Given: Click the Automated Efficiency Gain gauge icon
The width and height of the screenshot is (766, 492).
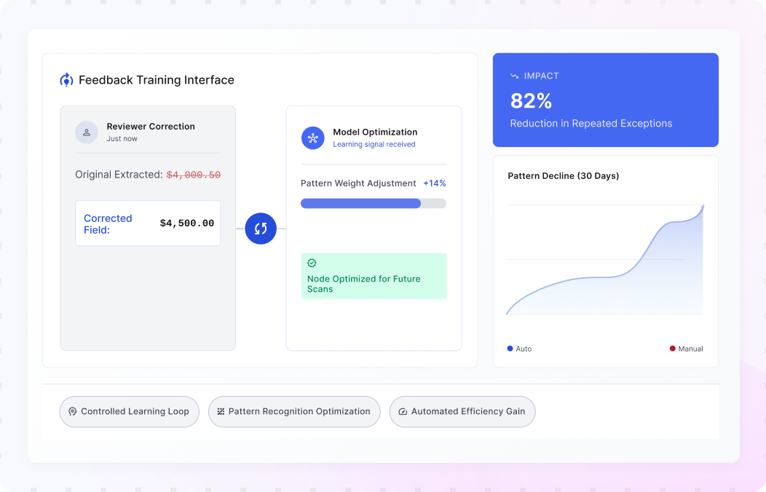Looking at the screenshot, I should (403, 411).
